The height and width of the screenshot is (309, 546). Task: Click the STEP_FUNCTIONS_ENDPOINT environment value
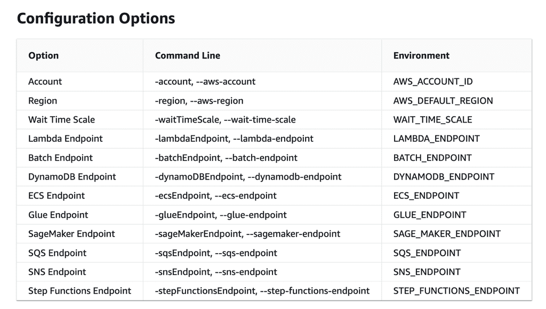[x=456, y=291]
